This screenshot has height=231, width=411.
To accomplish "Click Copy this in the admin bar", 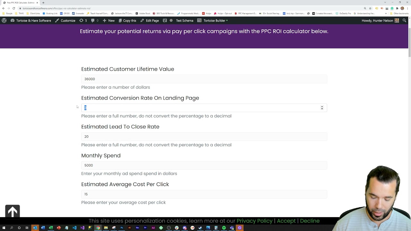I will click(127, 21).
